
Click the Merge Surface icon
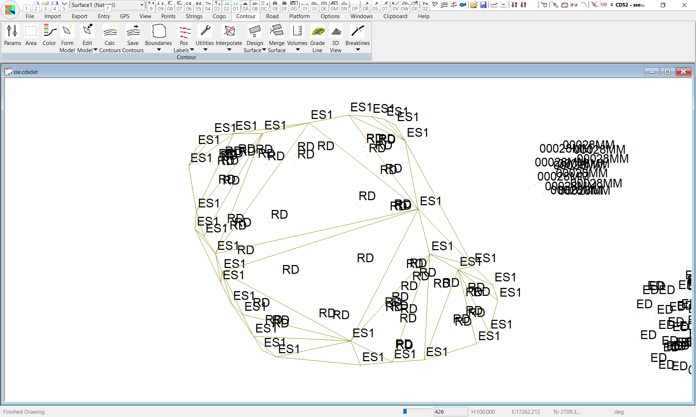pos(277,32)
